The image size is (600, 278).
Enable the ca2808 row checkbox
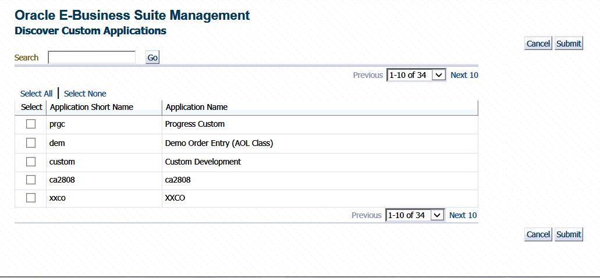(31, 180)
